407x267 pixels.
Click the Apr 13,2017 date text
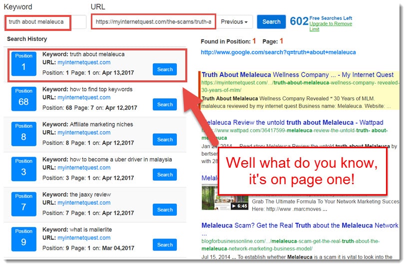coord(119,73)
